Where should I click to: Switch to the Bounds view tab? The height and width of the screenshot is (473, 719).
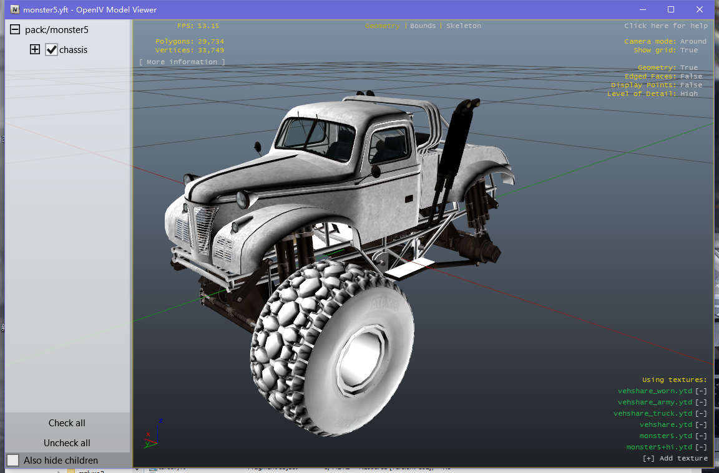click(x=423, y=26)
